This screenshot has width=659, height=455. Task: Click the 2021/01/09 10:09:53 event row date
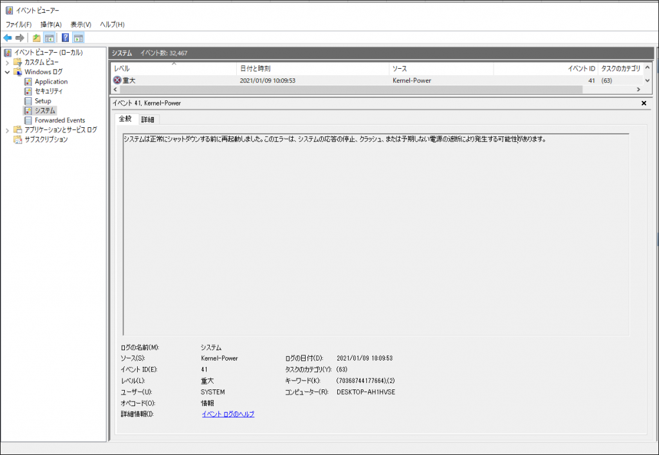coord(268,80)
